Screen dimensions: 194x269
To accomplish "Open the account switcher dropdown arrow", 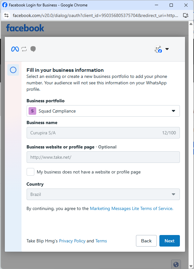I will coord(167,49).
